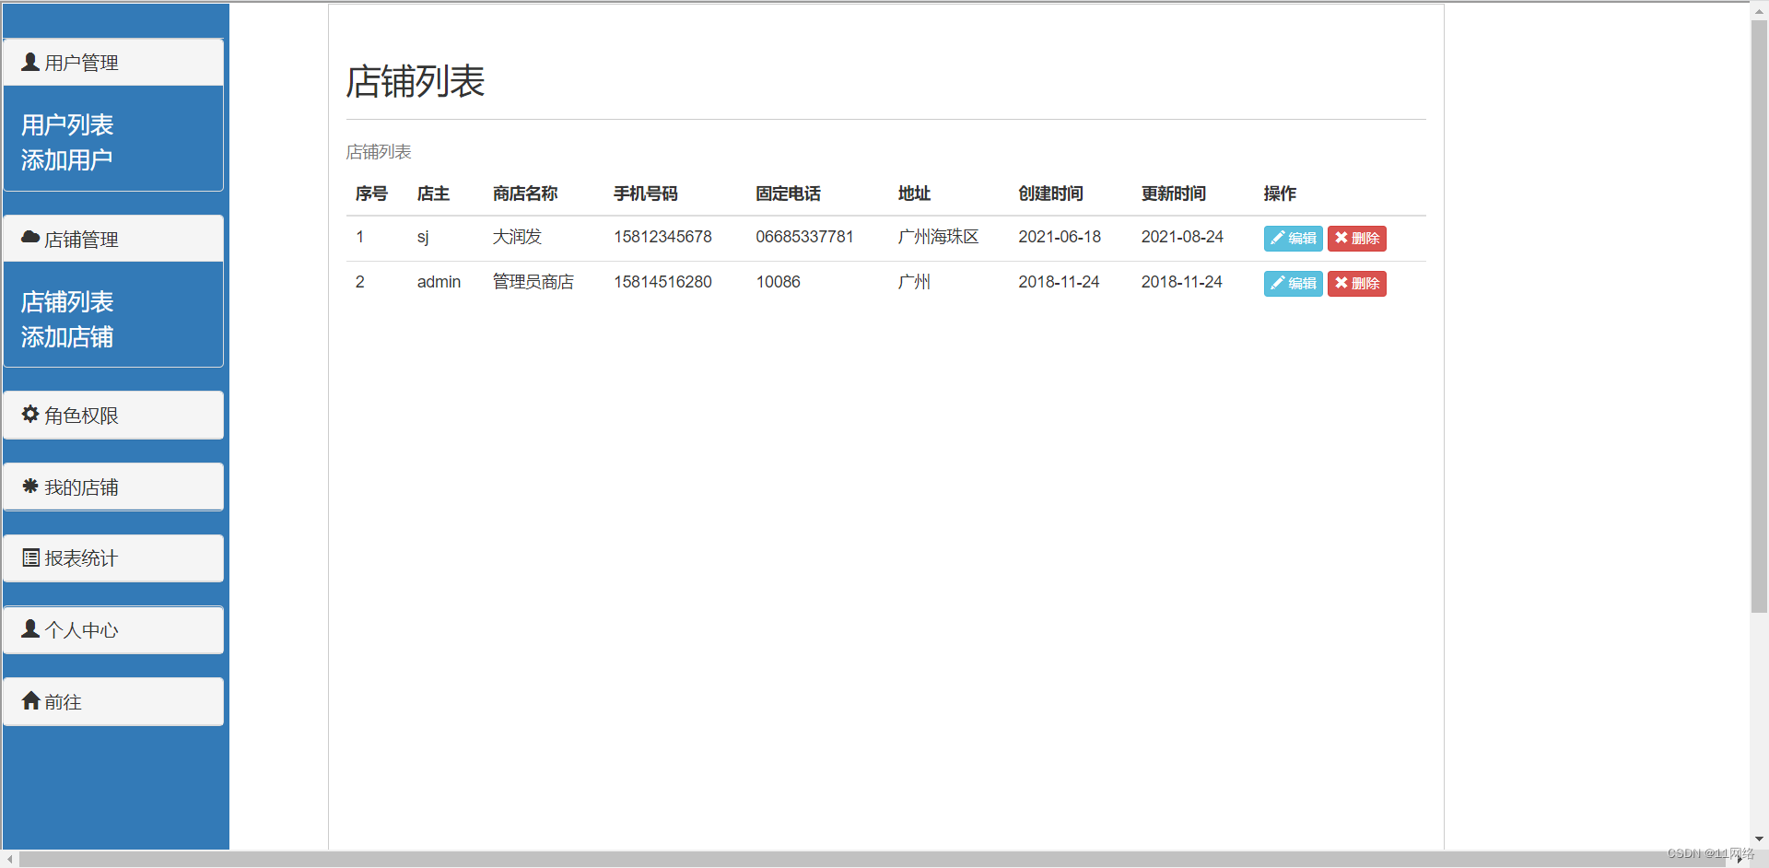Select the shop name 管理员商店
1769x868 pixels.
pyautogui.click(x=533, y=282)
